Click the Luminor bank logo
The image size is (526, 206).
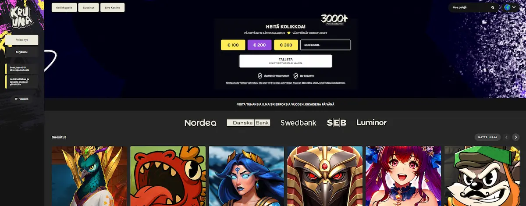372,123
